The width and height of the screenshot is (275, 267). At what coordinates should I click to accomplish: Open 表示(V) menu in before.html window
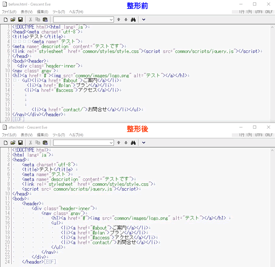pyautogui.click(x=27, y=12)
